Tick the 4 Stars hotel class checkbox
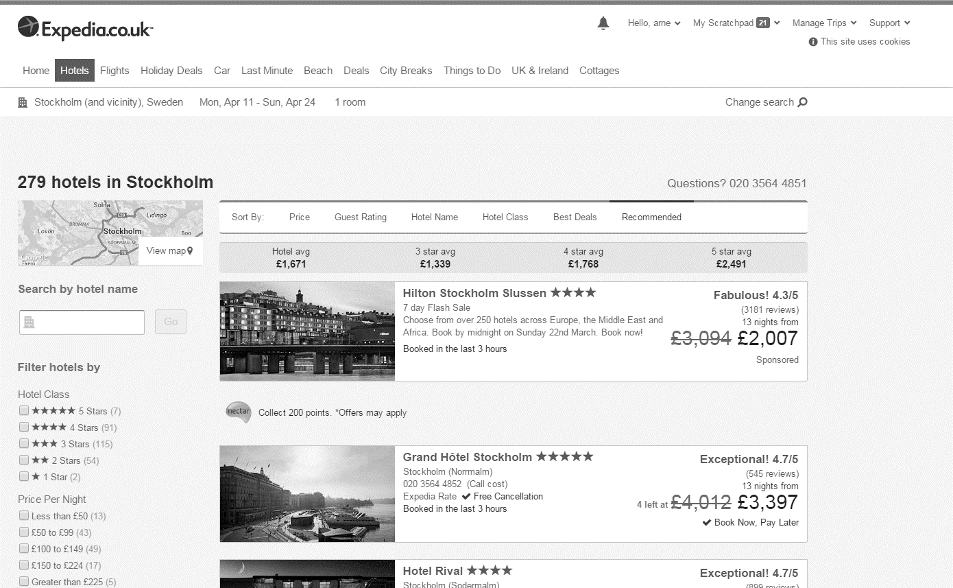The image size is (953, 588). pos(24,427)
